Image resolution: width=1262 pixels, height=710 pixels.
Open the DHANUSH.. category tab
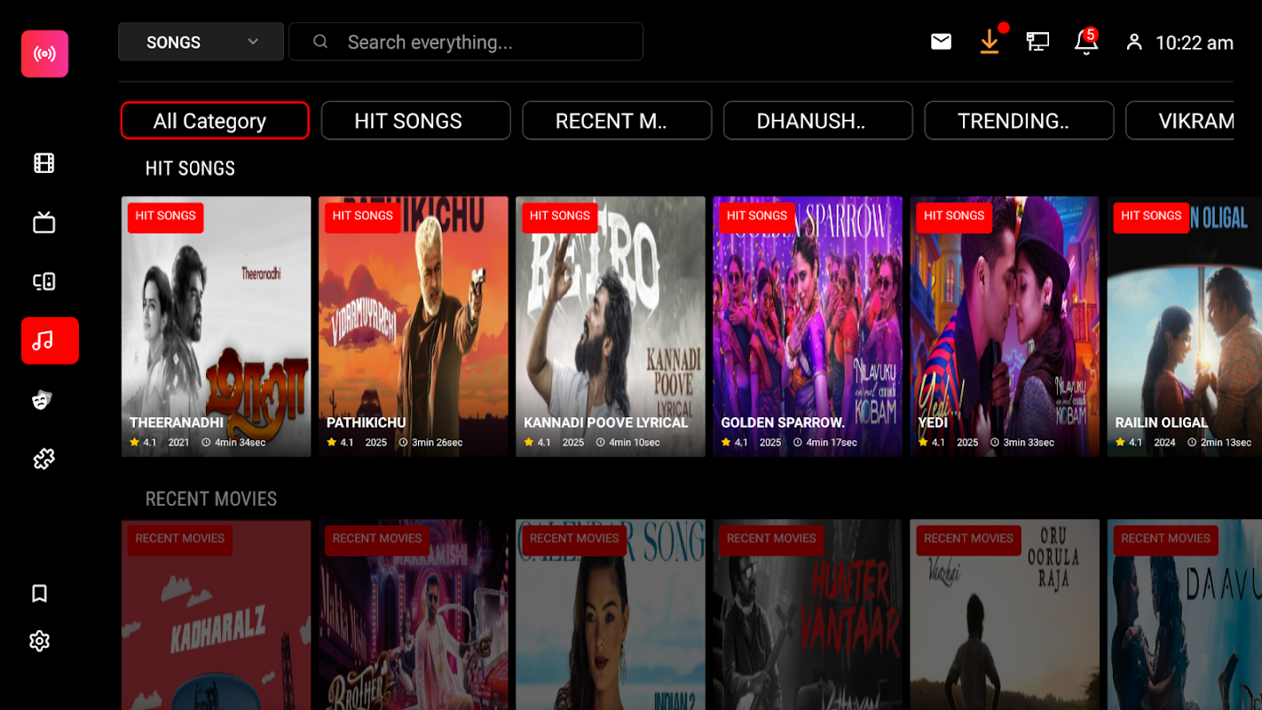pos(818,121)
